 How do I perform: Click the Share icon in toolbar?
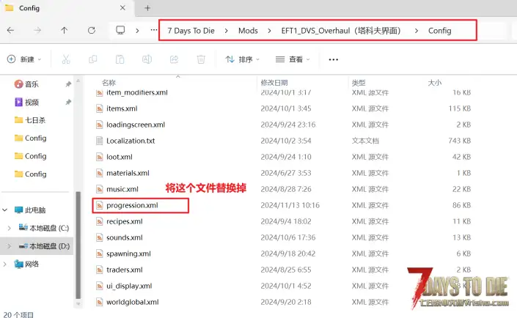(x=174, y=59)
